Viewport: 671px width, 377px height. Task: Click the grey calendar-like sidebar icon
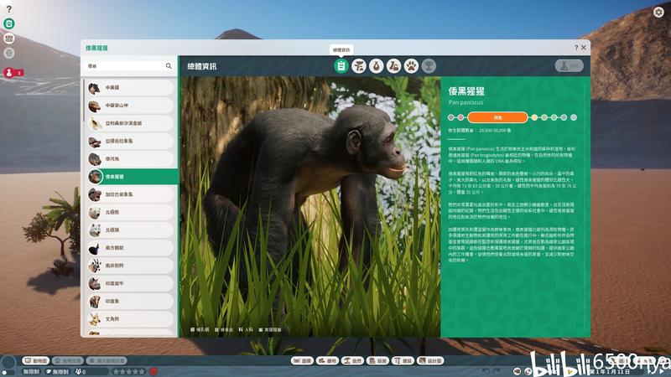(x=9, y=39)
